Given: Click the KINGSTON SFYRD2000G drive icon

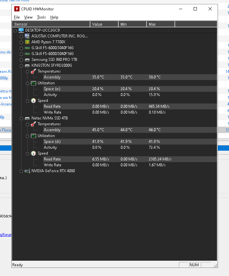Looking at the screenshot, I should pos(27,65).
